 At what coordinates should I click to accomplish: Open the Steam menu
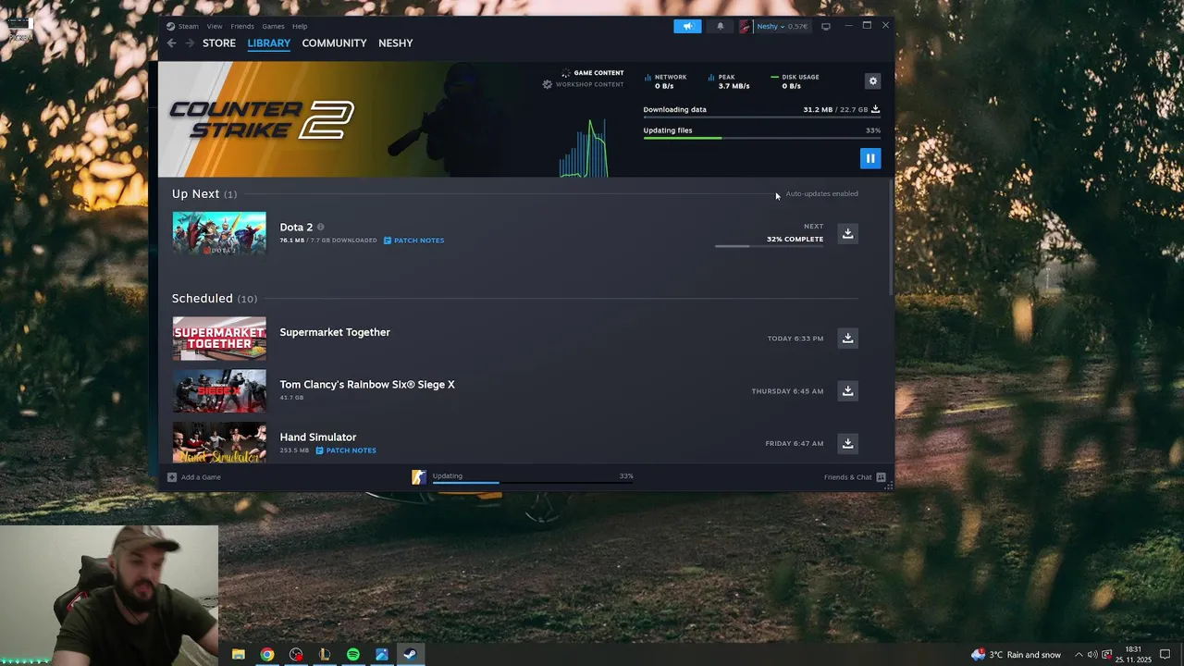(x=188, y=26)
